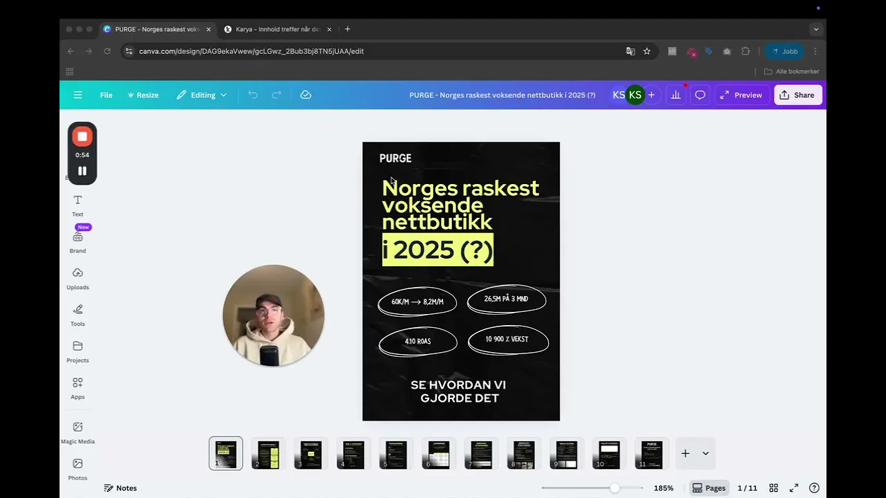Select the PURGE logo on the canvas

click(x=395, y=158)
